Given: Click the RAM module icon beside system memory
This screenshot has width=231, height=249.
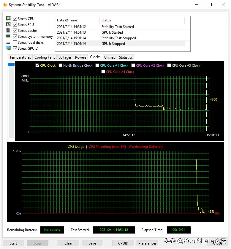Looking at the screenshot, I should tap(8, 36).
